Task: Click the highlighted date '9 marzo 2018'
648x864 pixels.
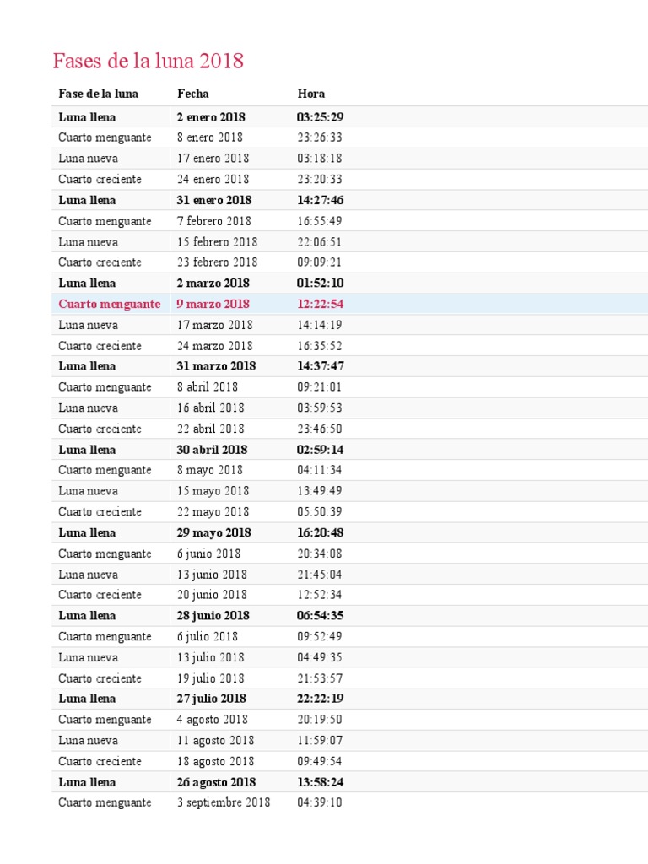Action: click(x=213, y=304)
